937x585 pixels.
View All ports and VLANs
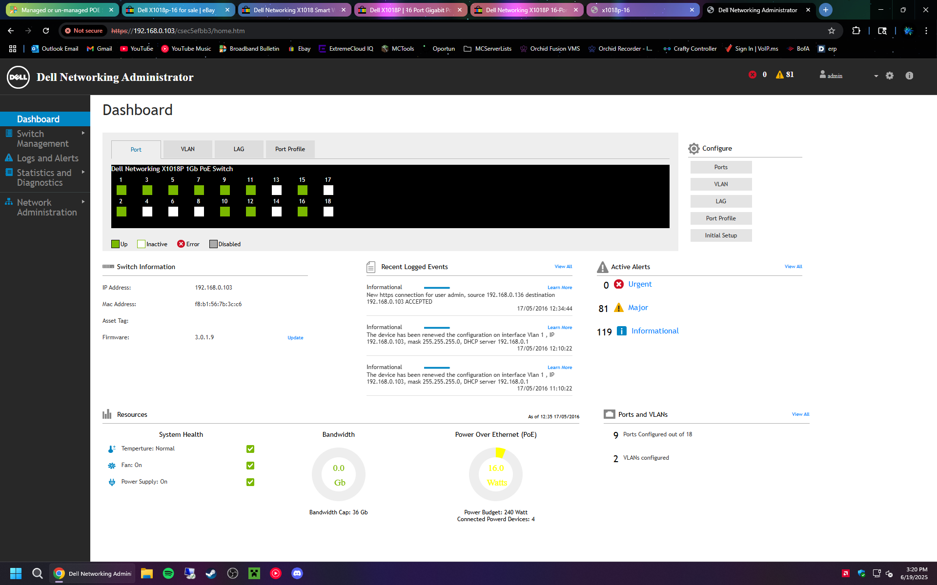[x=800, y=414]
